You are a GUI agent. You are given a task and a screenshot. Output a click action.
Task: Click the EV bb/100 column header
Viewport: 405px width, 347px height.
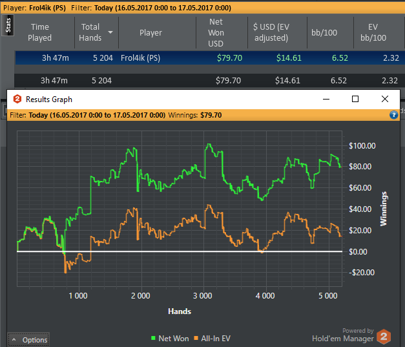click(375, 32)
